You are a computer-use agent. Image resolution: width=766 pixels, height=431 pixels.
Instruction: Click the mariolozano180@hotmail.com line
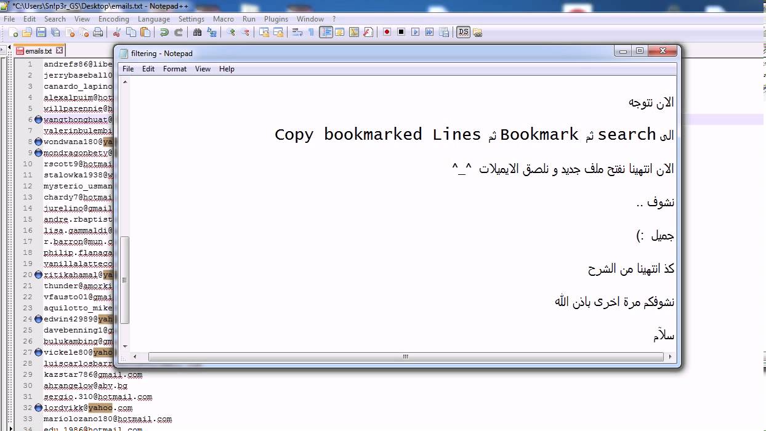[x=107, y=419]
